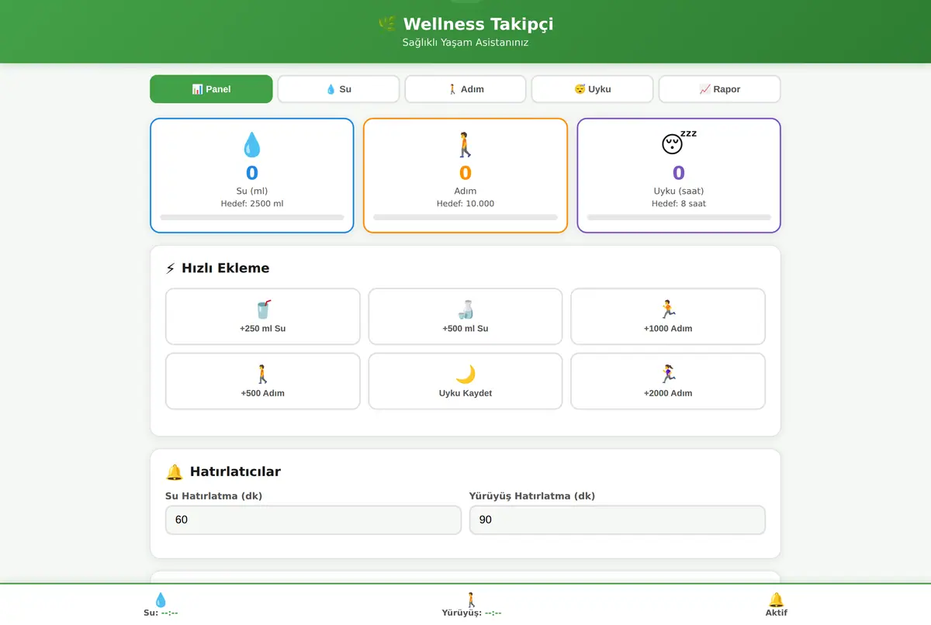The width and height of the screenshot is (931, 625).
Task: Click the Adım progress bar
Action: (x=465, y=217)
